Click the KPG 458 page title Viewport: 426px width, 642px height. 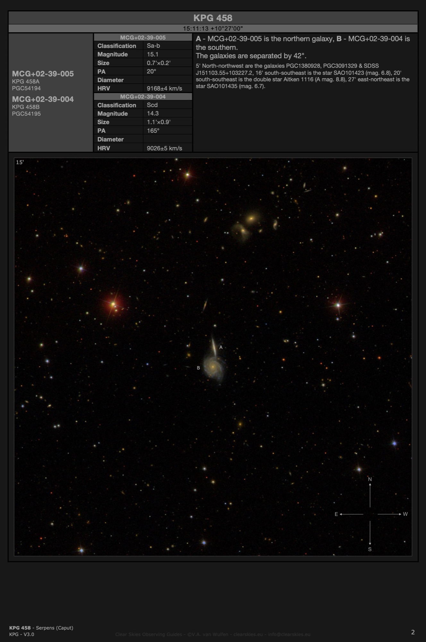213,18
